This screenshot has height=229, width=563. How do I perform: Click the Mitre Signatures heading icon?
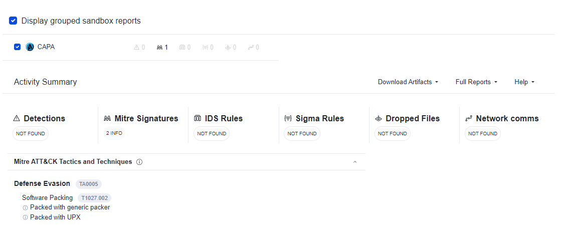point(107,119)
